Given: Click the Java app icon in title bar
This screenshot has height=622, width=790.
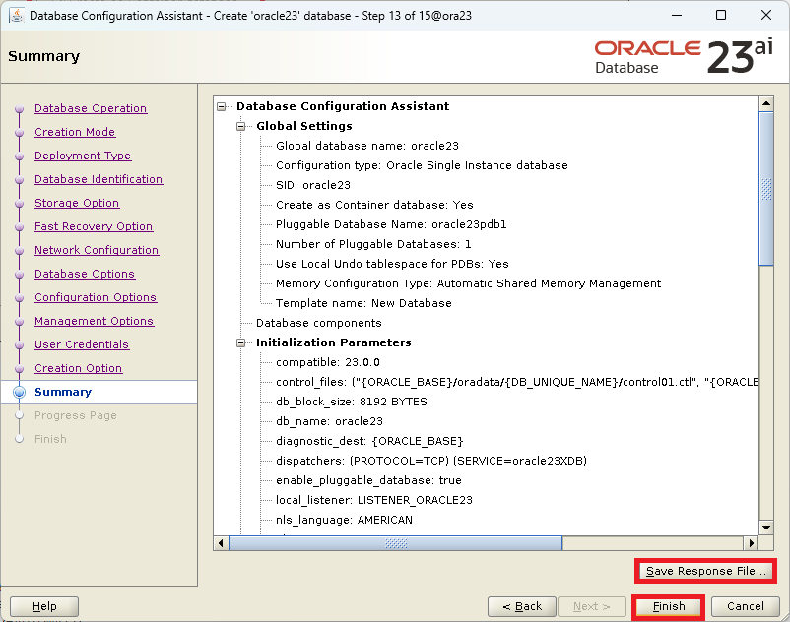Looking at the screenshot, I should pyautogui.click(x=16, y=15).
